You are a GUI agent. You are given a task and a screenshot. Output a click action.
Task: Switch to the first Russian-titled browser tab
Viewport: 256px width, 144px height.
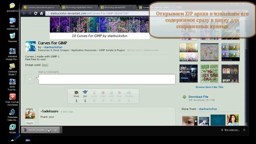pyautogui.click(x=41, y=7)
